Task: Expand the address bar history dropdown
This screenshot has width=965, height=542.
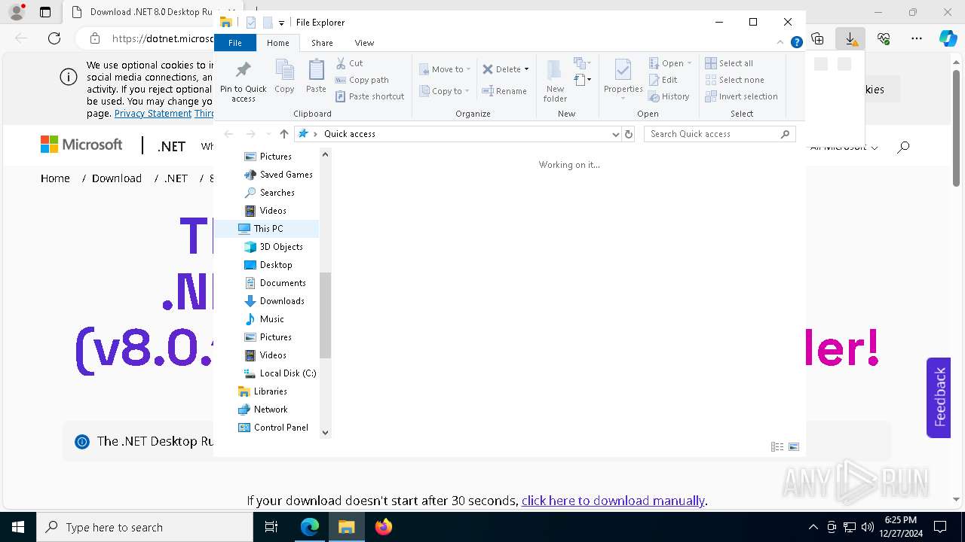Action: click(x=616, y=134)
